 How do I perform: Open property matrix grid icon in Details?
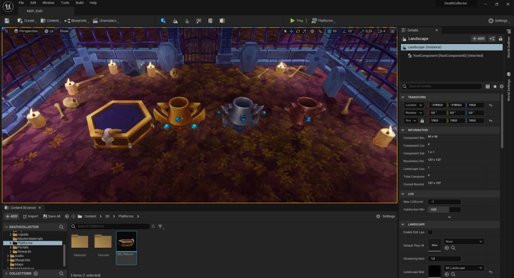pyautogui.click(x=488, y=87)
